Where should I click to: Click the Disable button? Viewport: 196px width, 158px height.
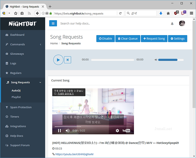pyautogui.click(x=106, y=38)
